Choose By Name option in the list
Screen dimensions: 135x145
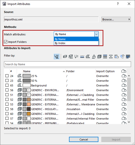tap(76, 39)
